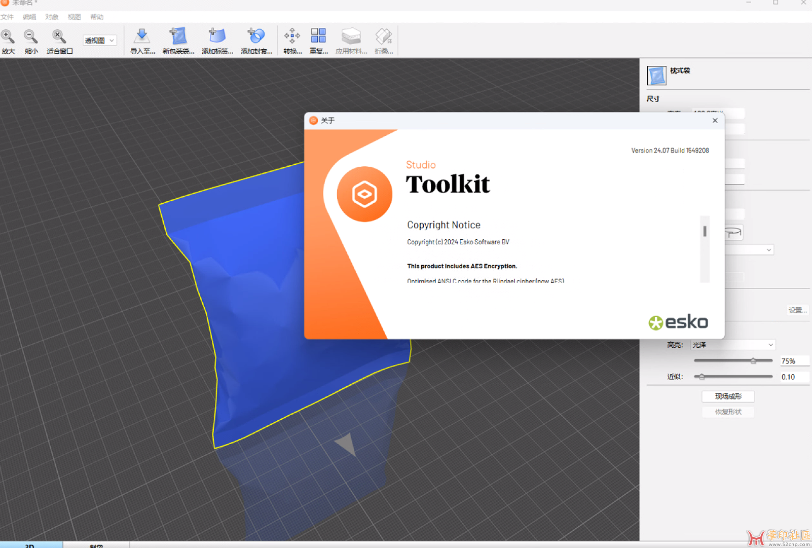Click the 现场成形 button
Viewport: 812px width, 548px height.
728,396
